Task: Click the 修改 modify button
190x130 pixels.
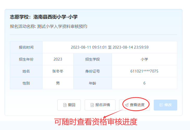Action: [x=166, y=105]
